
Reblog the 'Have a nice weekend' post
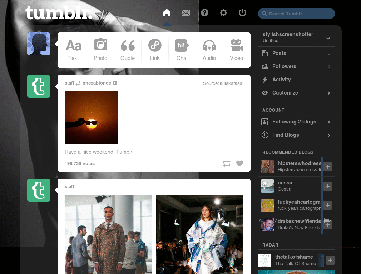point(227,163)
